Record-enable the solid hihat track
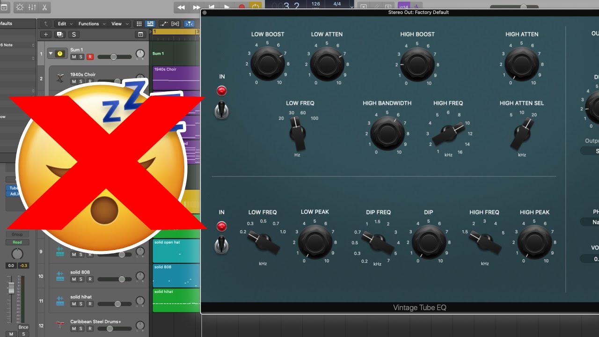The width and height of the screenshot is (599, 337). pyautogui.click(x=90, y=304)
